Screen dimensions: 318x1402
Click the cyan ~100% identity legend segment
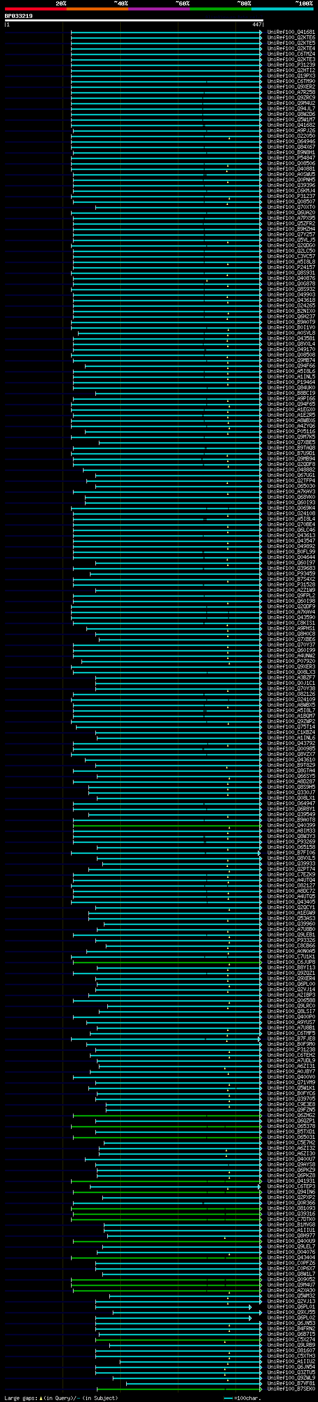282,9
